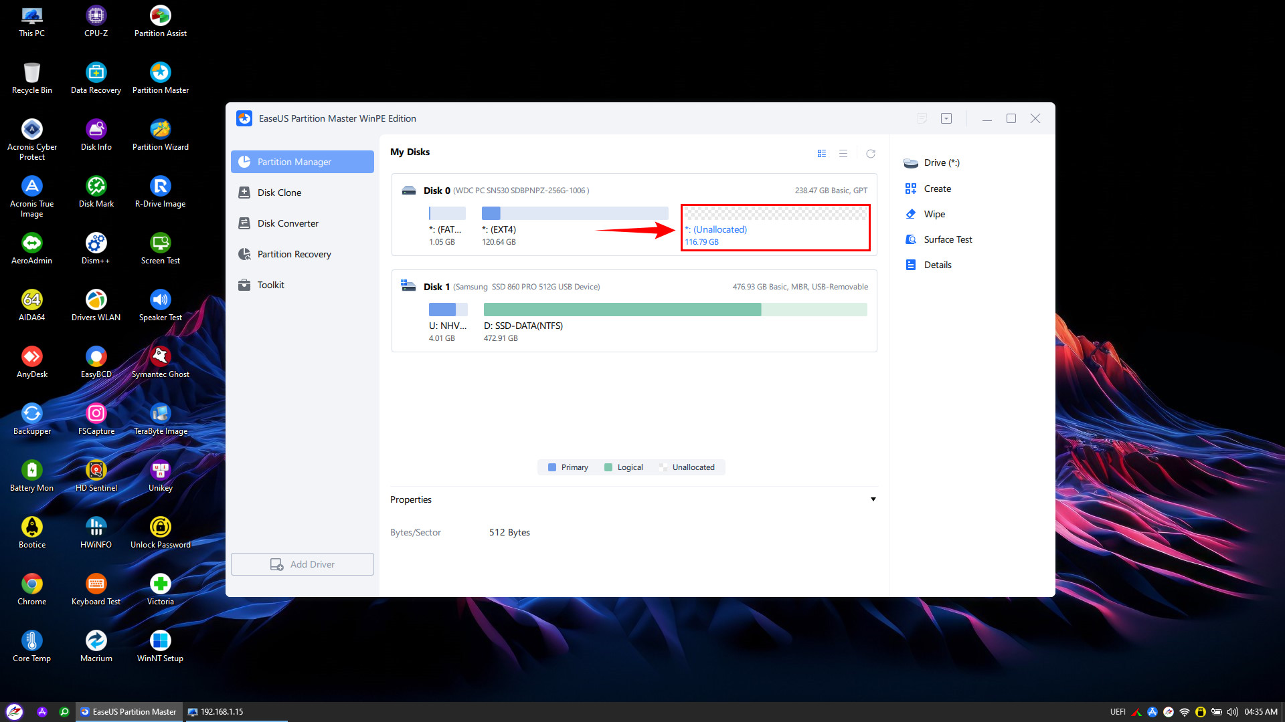Click the EXT4 120.64 GB partition bar
Screen dimensions: 1285x722
pos(574,213)
